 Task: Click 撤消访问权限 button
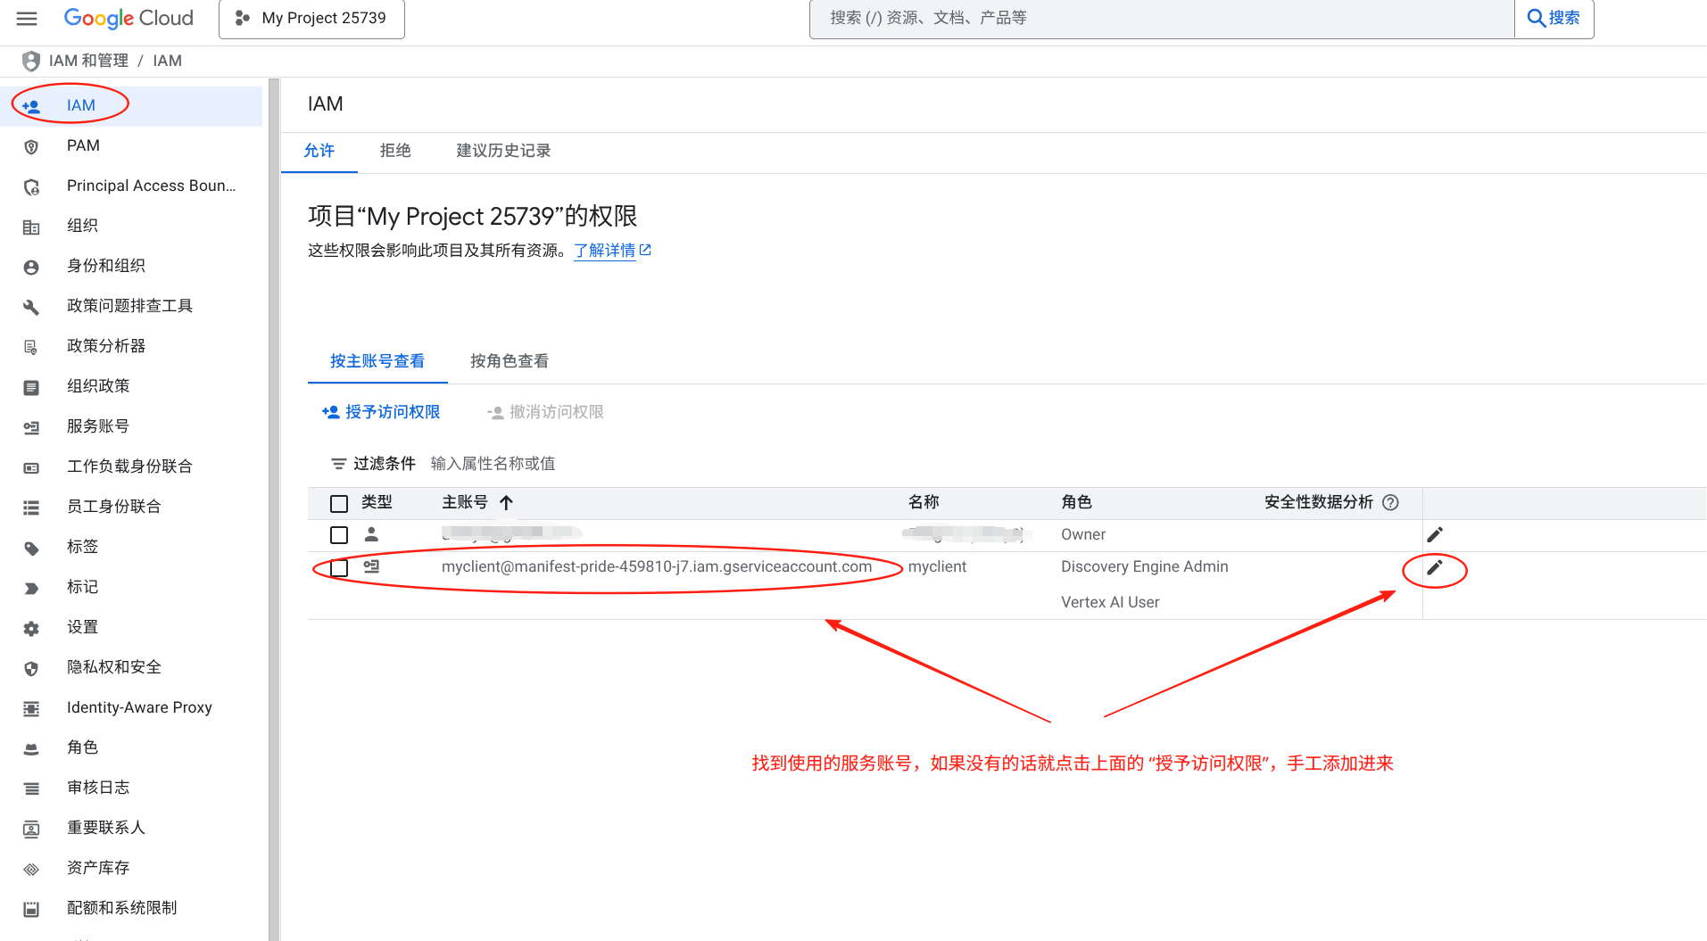click(545, 412)
